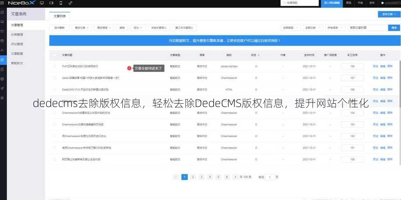This screenshot has width=401, height=200.
Task: Switch to mobile phone preview icon
Action: click(61, 3)
